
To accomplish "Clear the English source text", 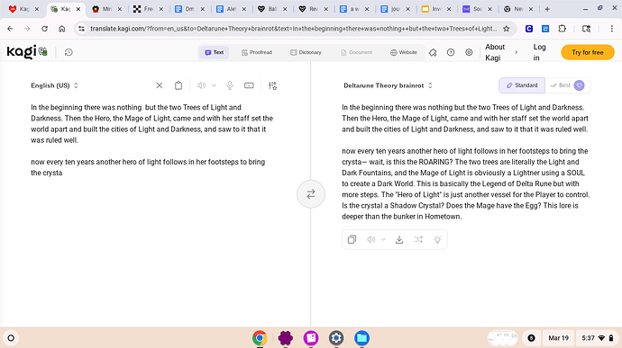I will 159,85.
